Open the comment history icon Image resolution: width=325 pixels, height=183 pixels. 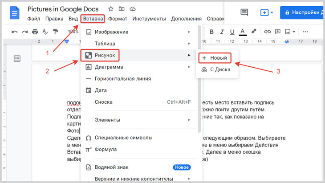244,12
